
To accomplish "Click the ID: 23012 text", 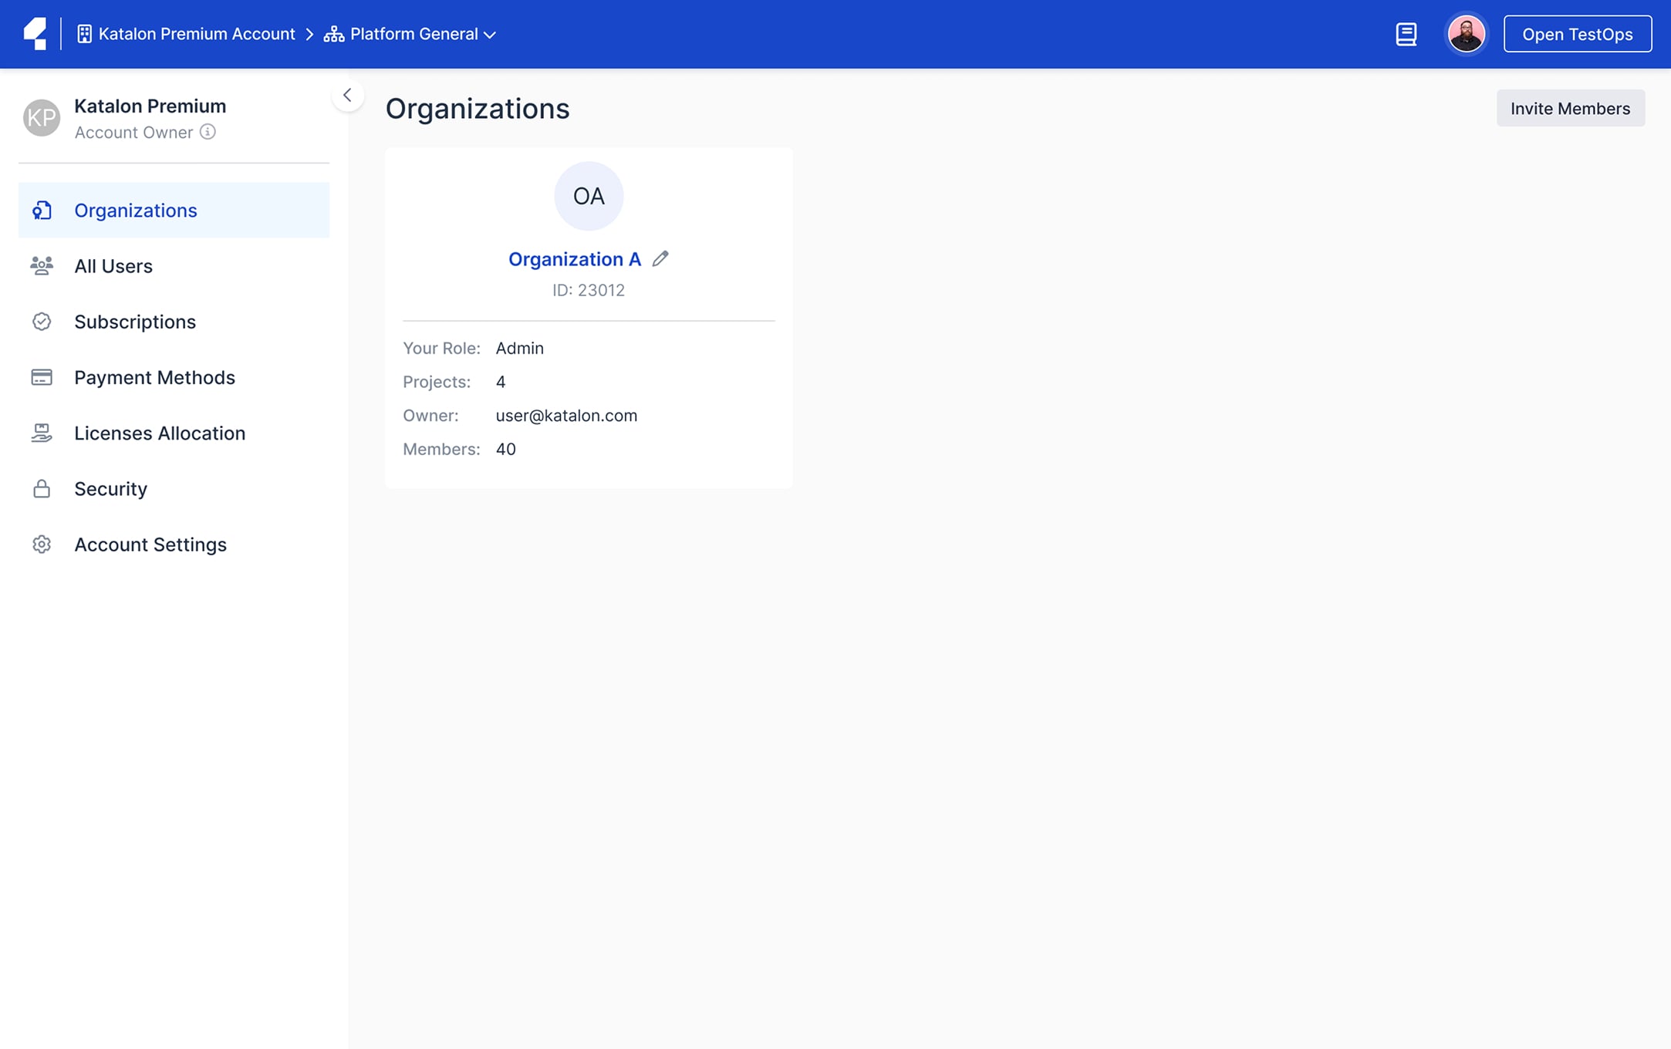I will click(x=589, y=290).
